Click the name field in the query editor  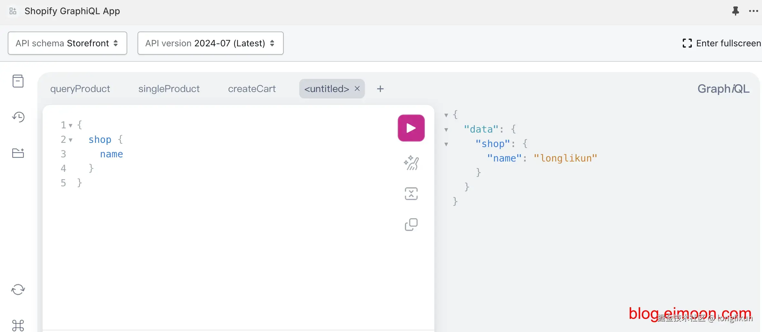coord(111,154)
